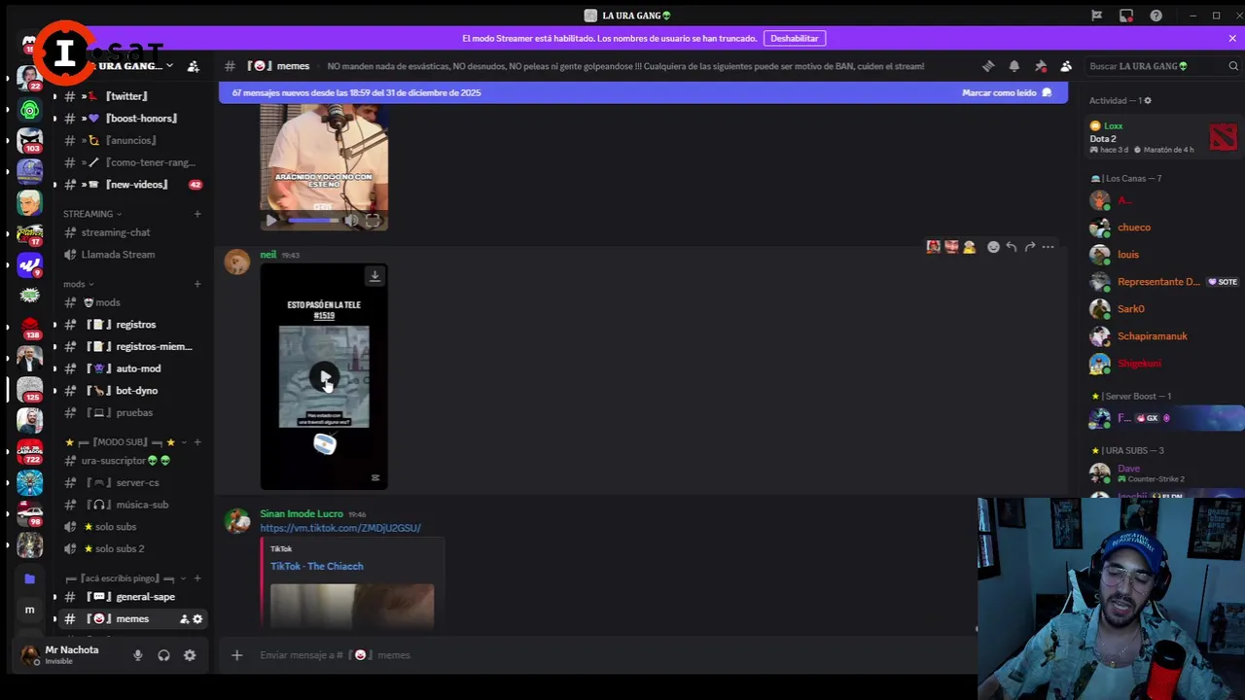Open the TikTok embed preview thumbnail
This screenshot has height=700, width=1245.
point(352,605)
